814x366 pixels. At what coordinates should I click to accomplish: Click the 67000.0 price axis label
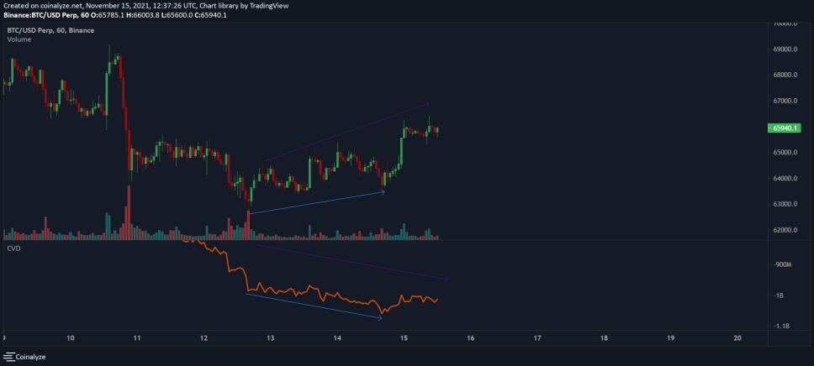tap(785, 101)
